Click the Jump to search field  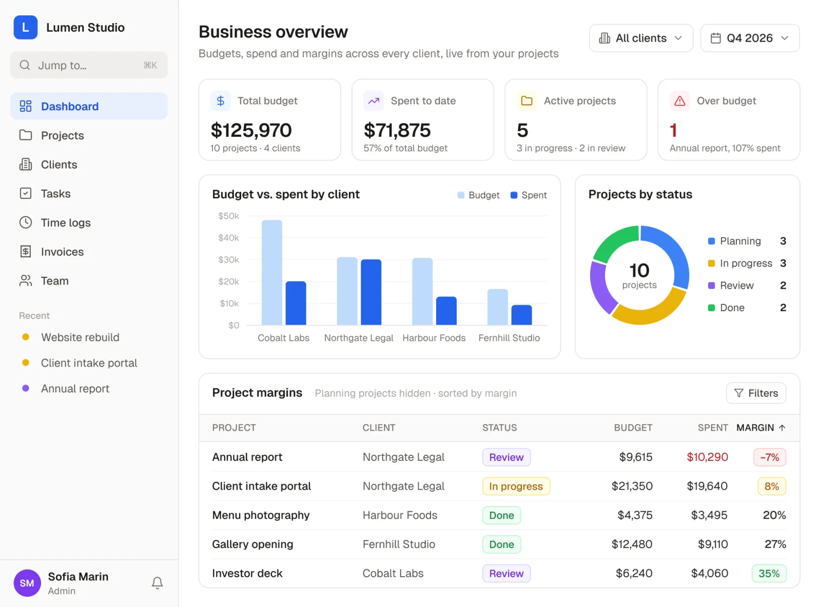pos(89,65)
